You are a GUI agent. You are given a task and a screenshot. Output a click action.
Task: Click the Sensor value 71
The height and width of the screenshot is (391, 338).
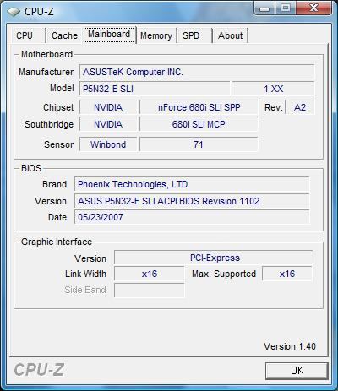[x=199, y=144]
